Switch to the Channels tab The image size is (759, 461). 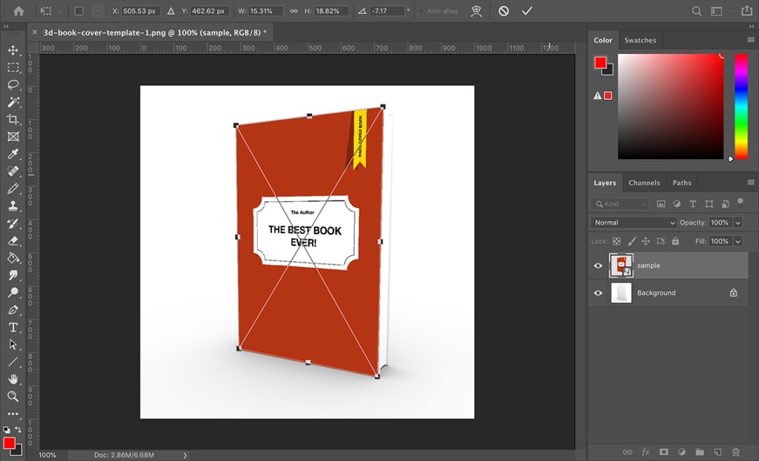pos(644,183)
